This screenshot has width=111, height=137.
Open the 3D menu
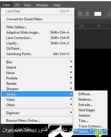(17, 5)
